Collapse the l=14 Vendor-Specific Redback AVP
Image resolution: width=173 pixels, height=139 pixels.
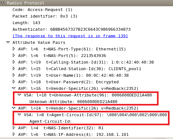(x=14, y=108)
